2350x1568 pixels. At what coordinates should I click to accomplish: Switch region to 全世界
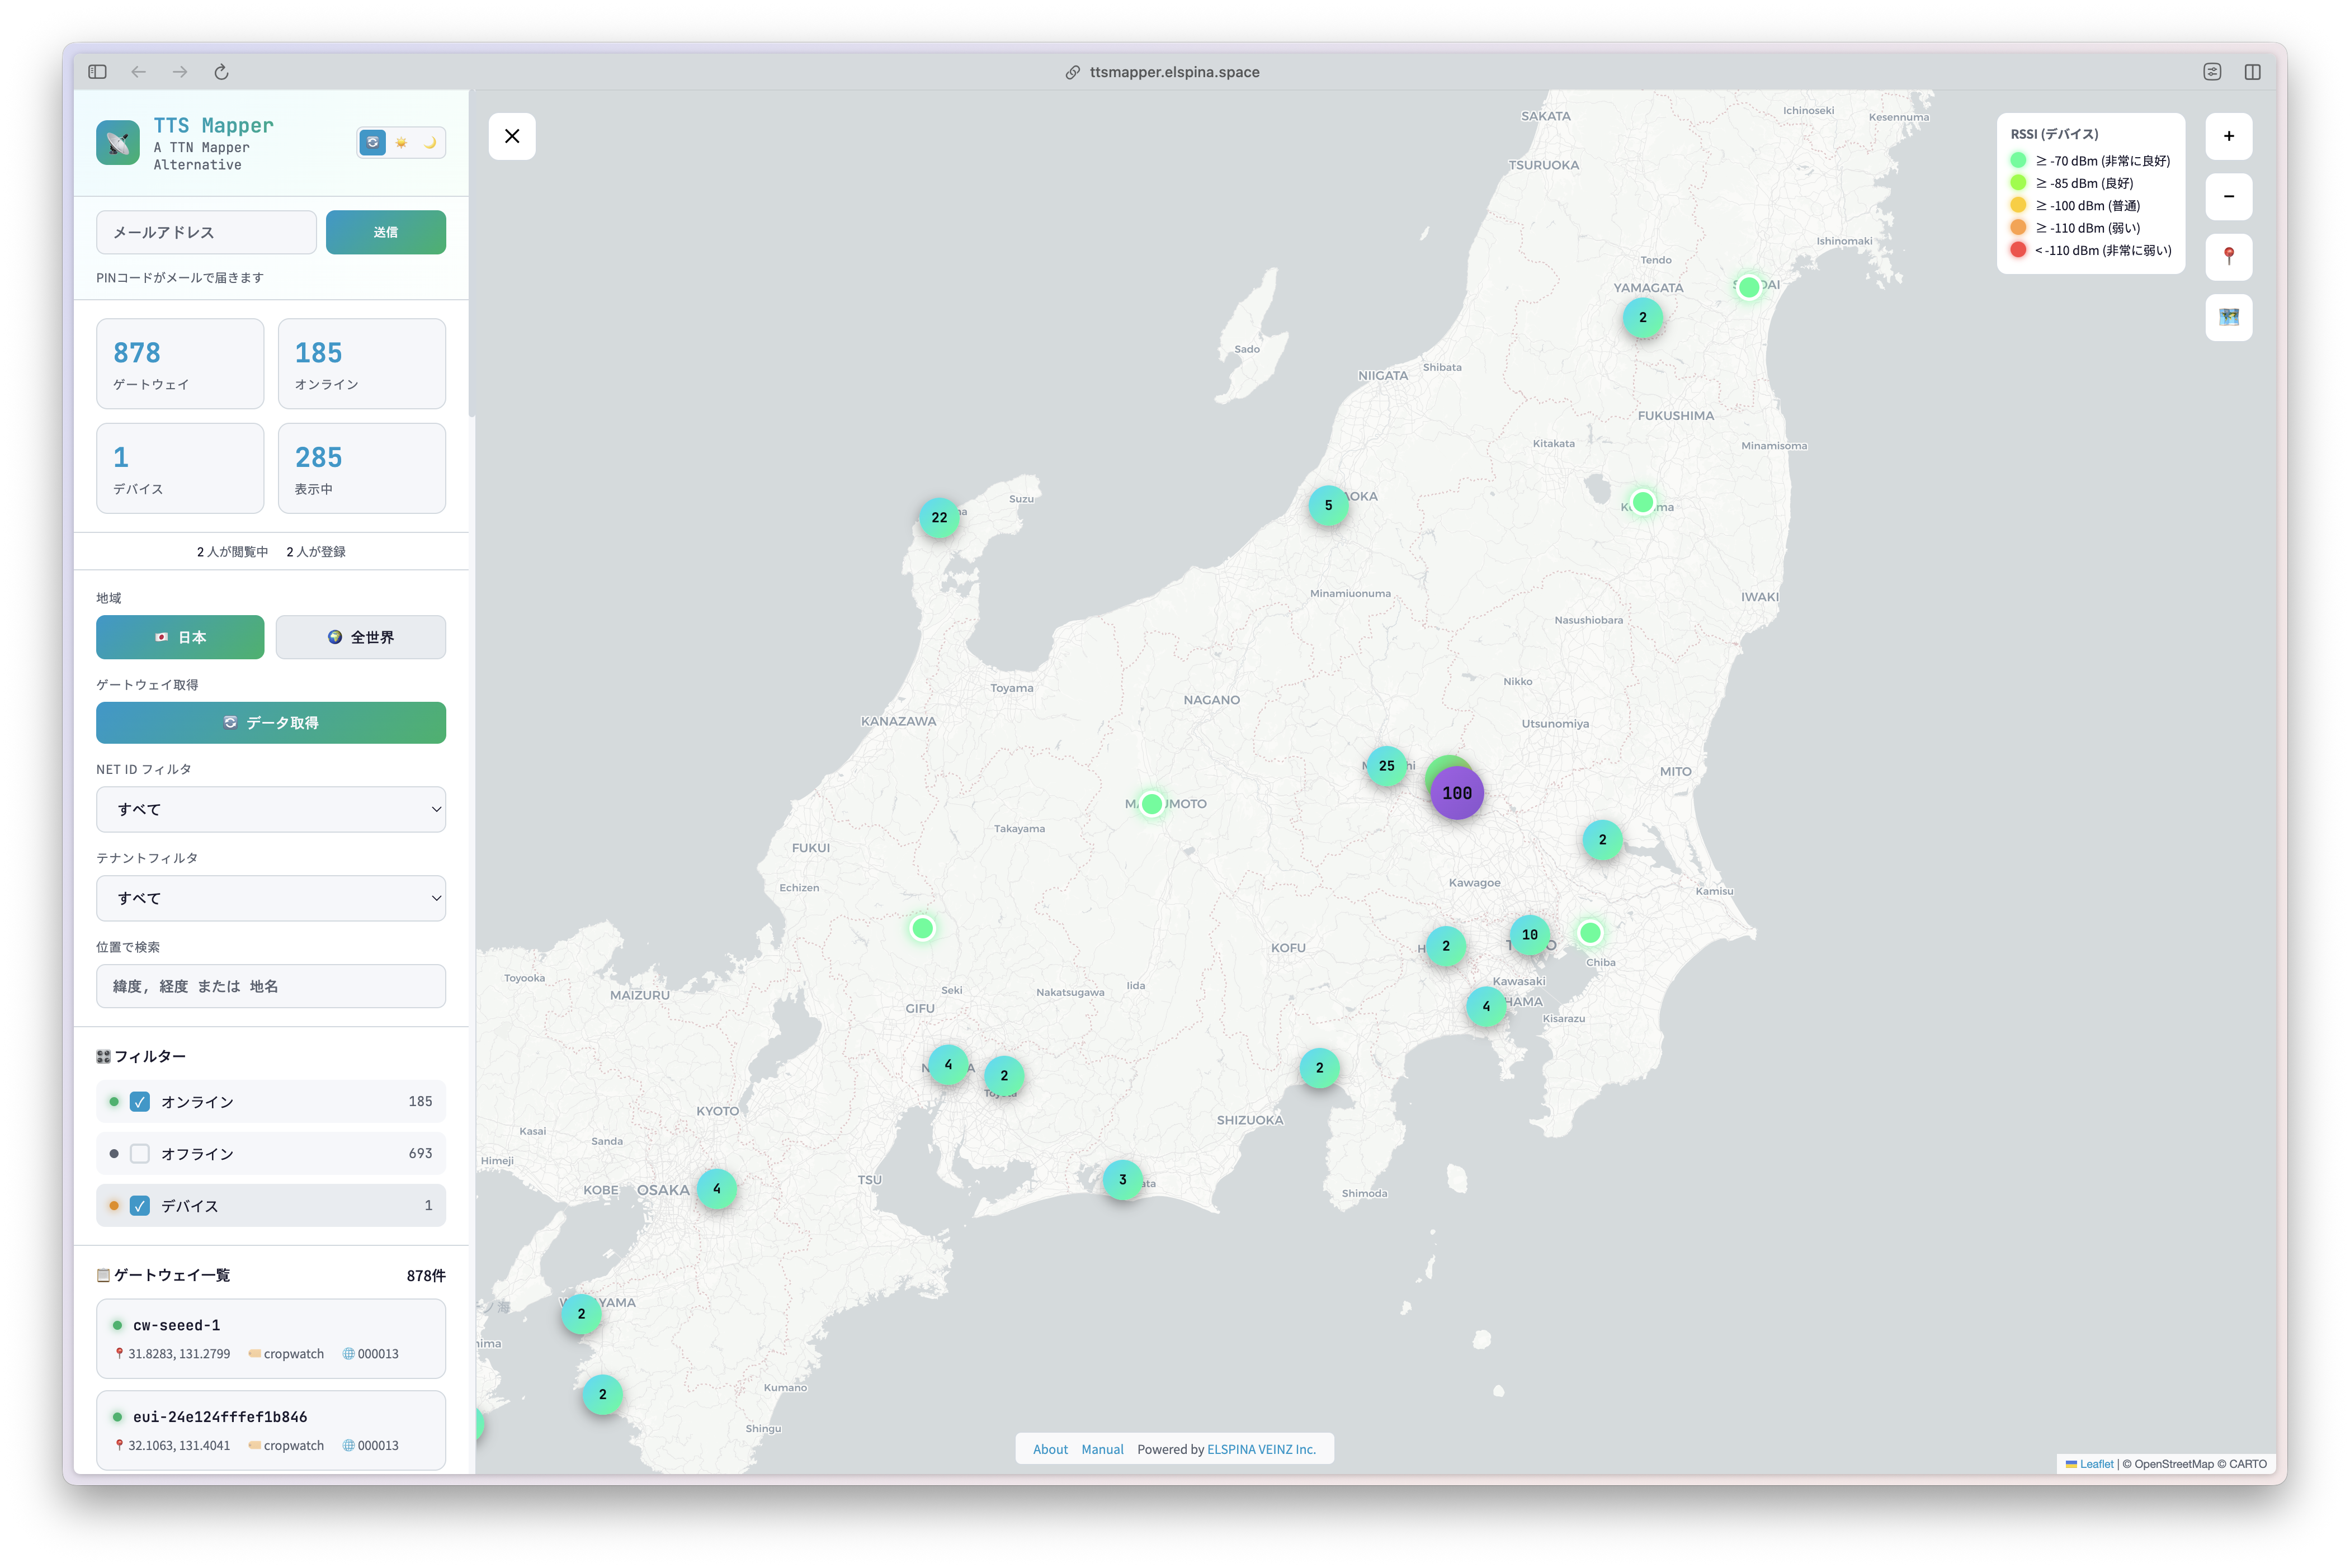(360, 637)
